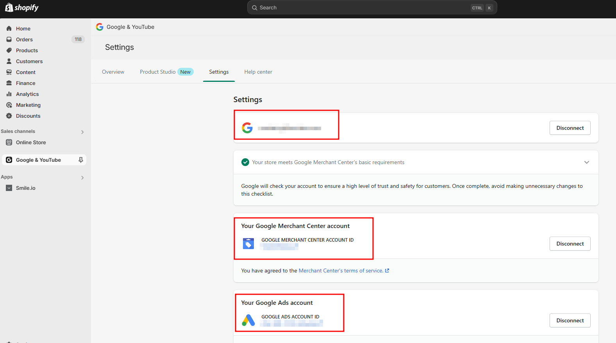Expand the Sales channels chevron

[82, 132]
